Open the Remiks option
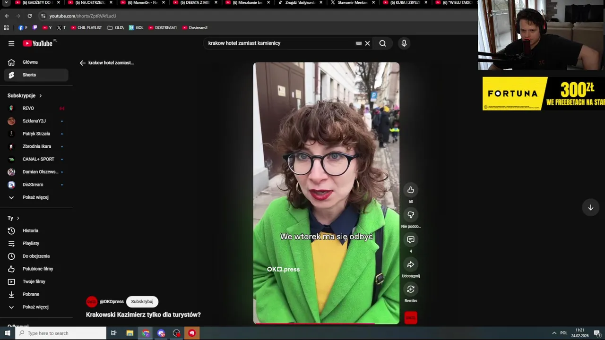This screenshot has height=340, width=605. [411, 289]
